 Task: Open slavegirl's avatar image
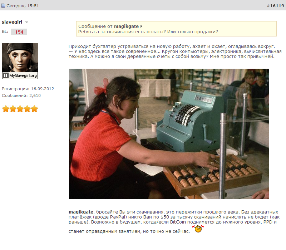20,61
